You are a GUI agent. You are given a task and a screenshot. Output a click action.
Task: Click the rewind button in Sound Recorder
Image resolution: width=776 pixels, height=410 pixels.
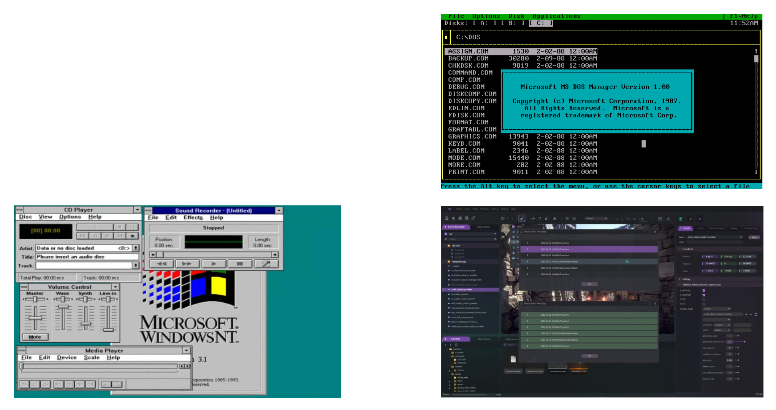(x=162, y=264)
